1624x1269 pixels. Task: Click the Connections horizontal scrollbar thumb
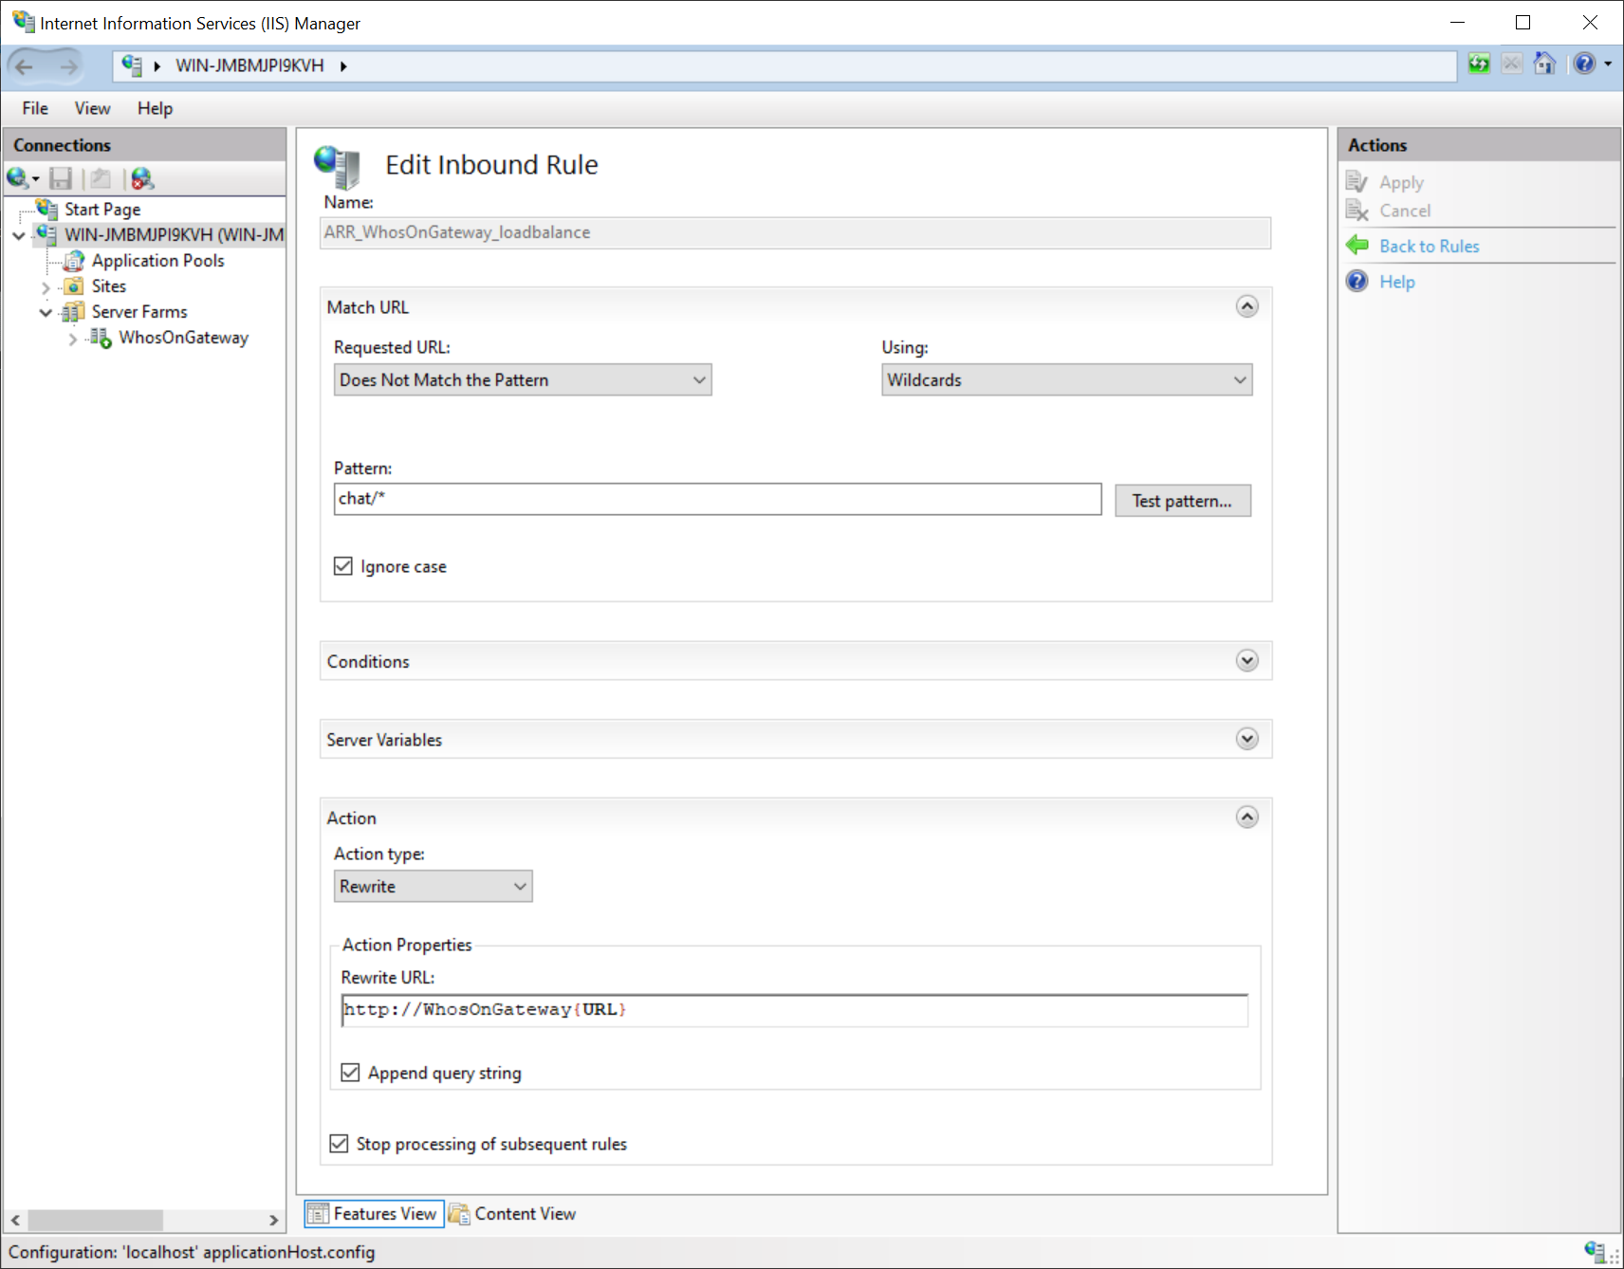(95, 1220)
